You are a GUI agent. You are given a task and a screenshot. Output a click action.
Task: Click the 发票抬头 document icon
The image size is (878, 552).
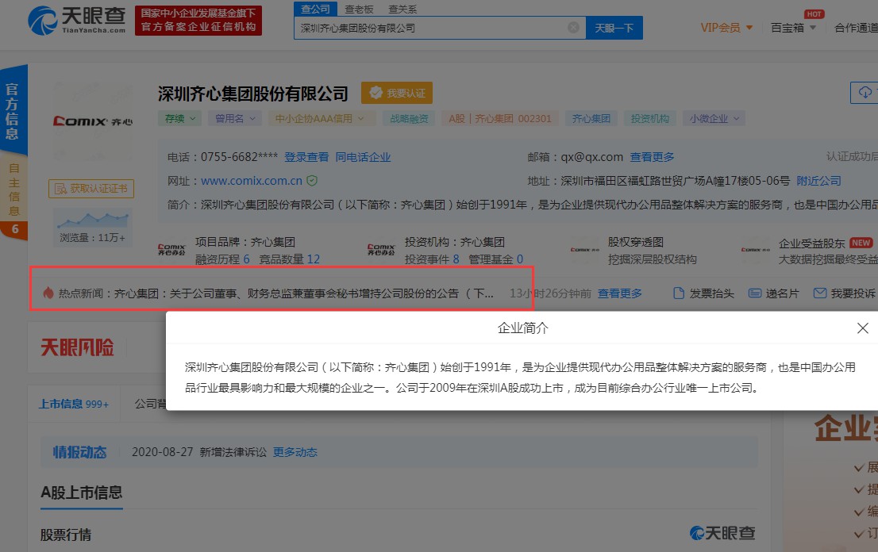[679, 293]
